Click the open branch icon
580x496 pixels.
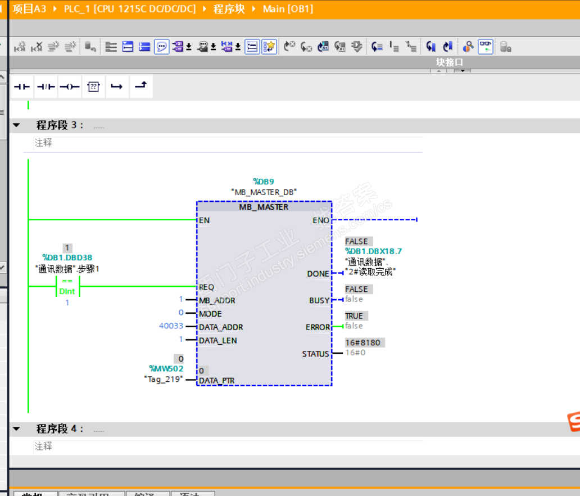[x=117, y=87]
